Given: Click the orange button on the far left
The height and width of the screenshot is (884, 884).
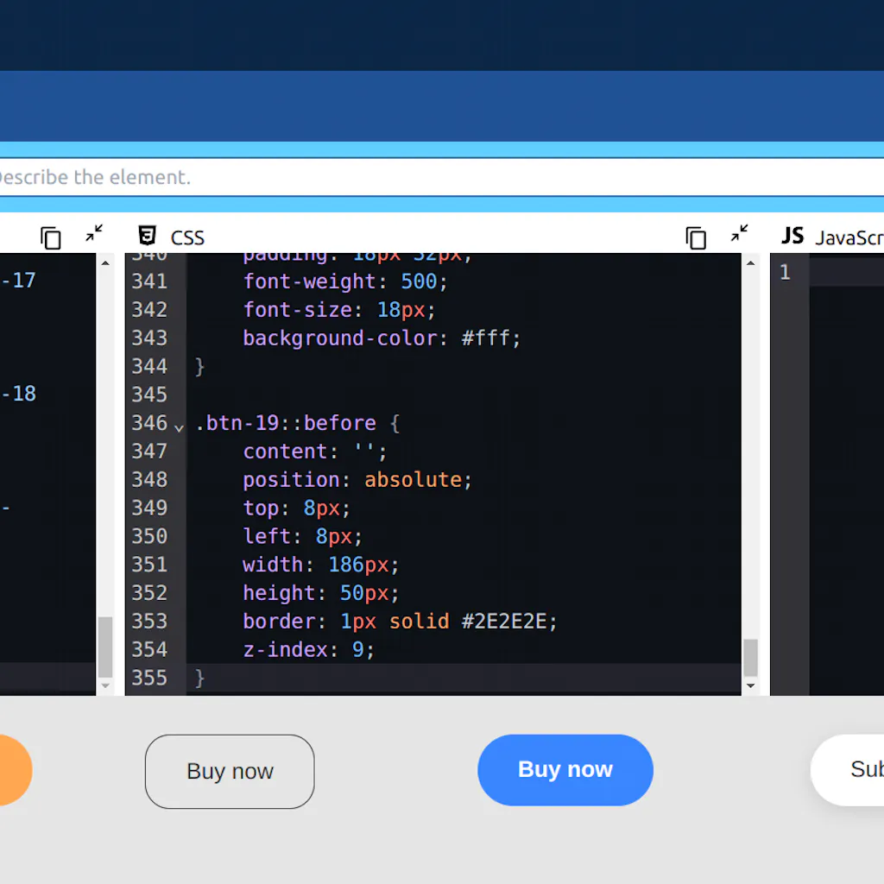Looking at the screenshot, I should click(13, 770).
